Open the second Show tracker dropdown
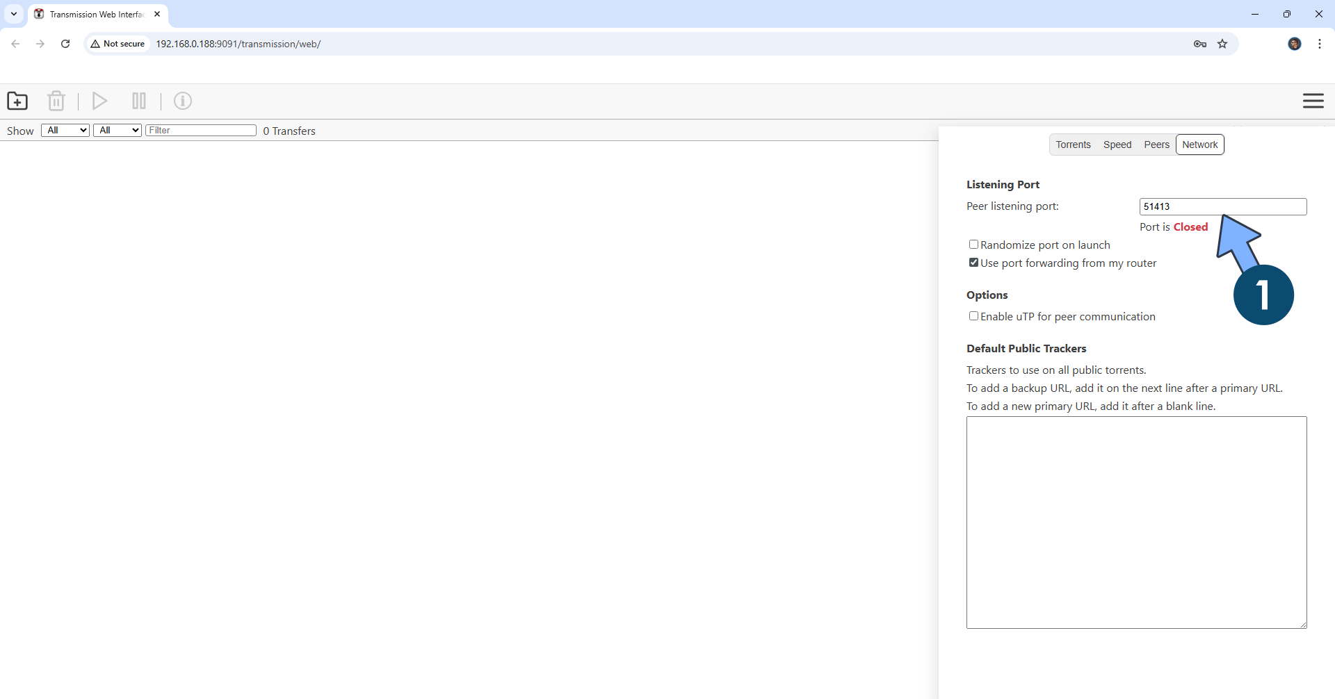The image size is (1335, 699). click(118, 130)
